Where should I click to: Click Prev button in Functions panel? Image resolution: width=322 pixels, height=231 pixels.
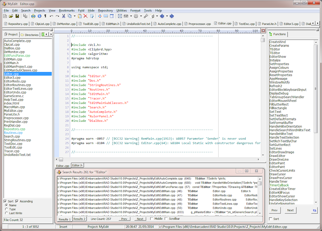[x=274, y=211]
